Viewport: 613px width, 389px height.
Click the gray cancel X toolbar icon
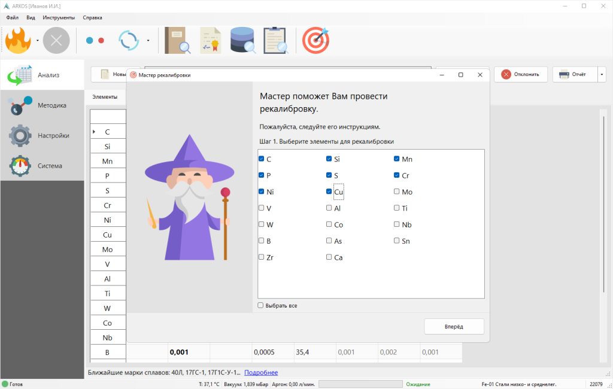(56, 41)
